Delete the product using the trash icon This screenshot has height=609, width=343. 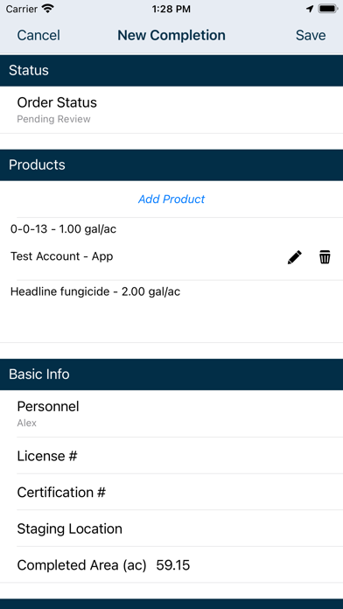point(325,257)
